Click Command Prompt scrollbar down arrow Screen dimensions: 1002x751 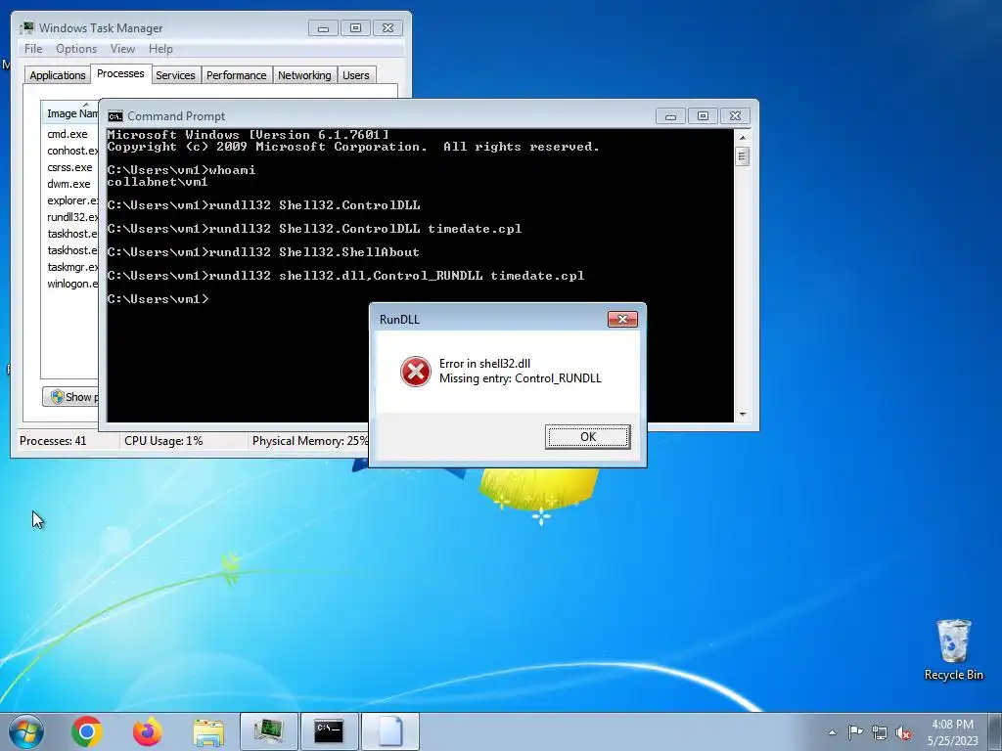point(742,415)
